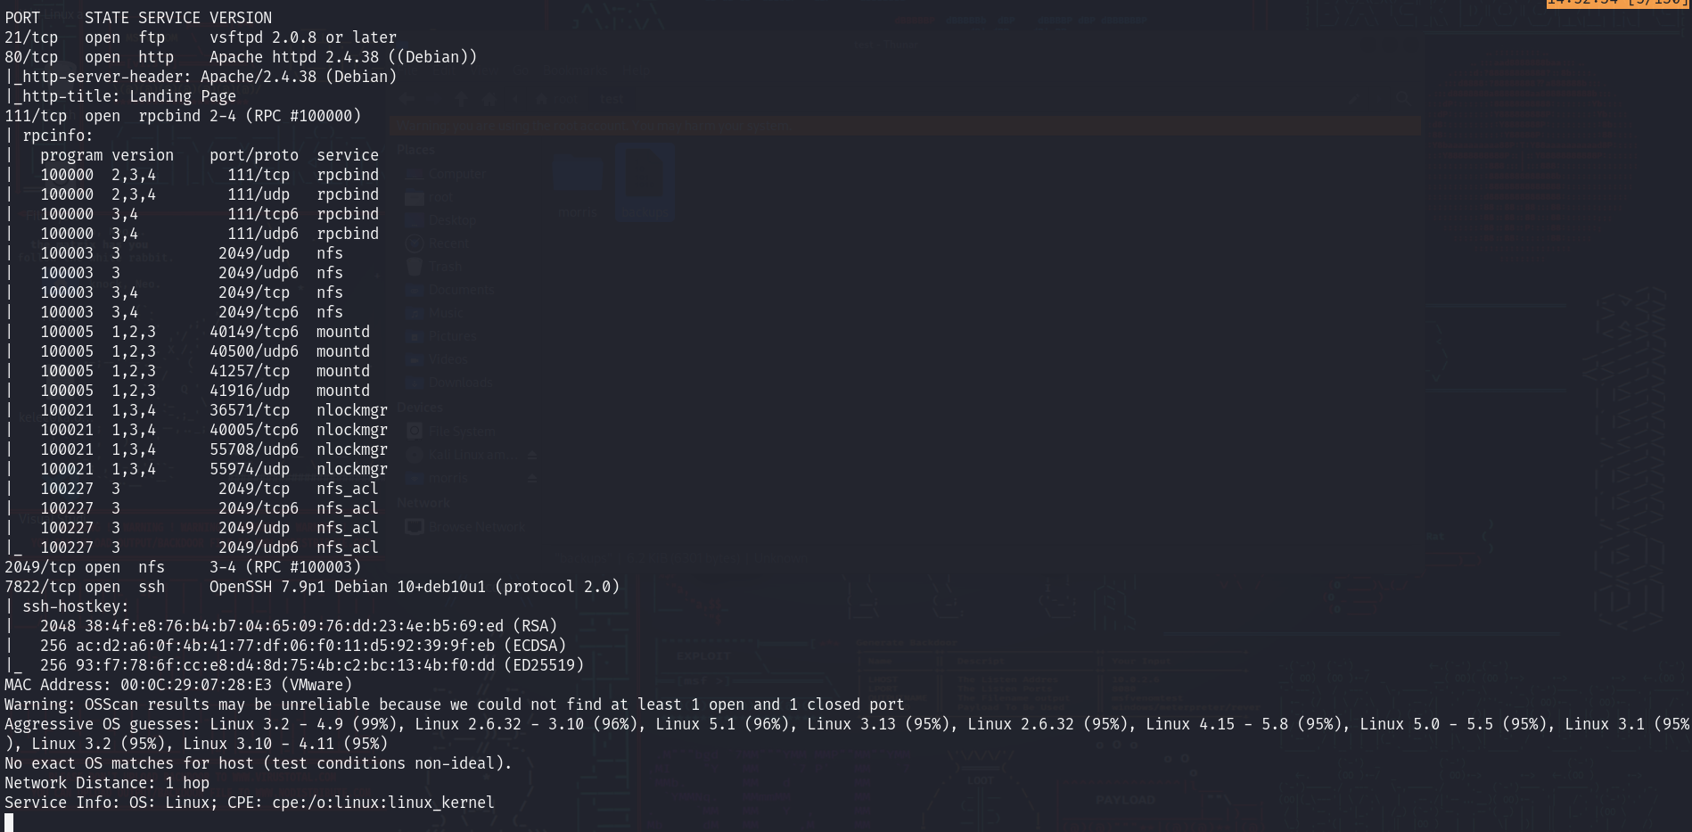Click the 36571/tcp nlockmgr row
The width and height of the screenshot is (1692, 832).
click(x=196, y=410)
